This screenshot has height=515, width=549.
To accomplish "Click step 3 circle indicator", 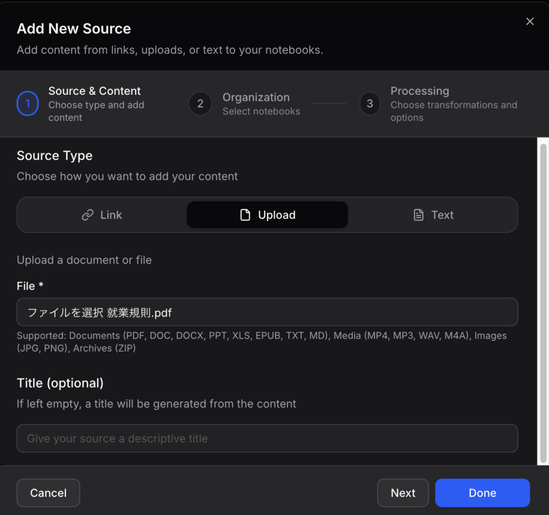I will 370,104.
